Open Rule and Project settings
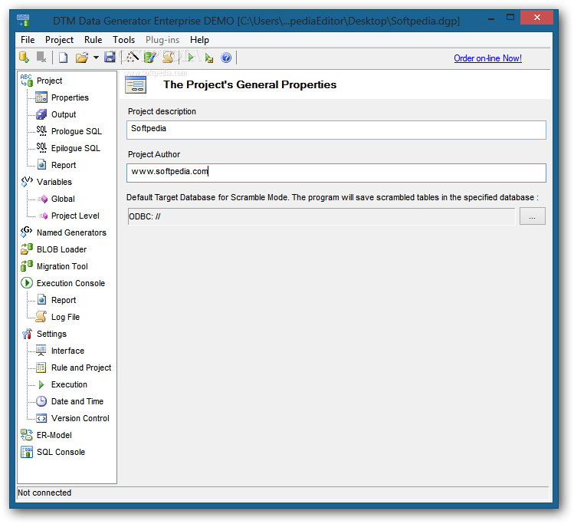574x524 pixels. click(81, 367)
